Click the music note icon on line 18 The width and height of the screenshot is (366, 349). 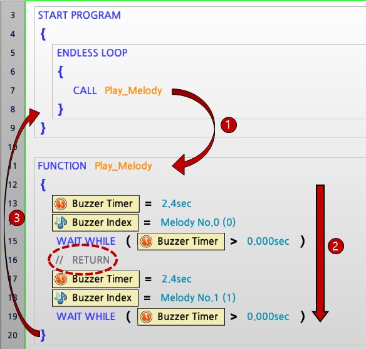[61, 298]
